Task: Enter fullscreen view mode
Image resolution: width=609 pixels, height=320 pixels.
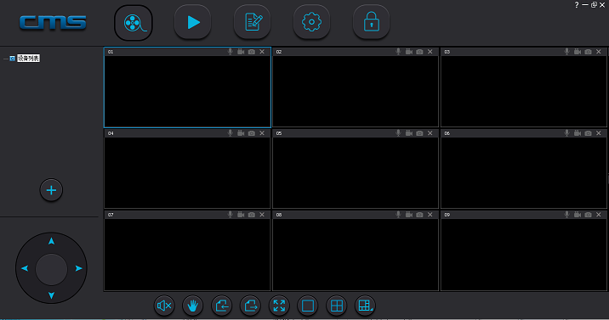Action: tap(279, 306)
